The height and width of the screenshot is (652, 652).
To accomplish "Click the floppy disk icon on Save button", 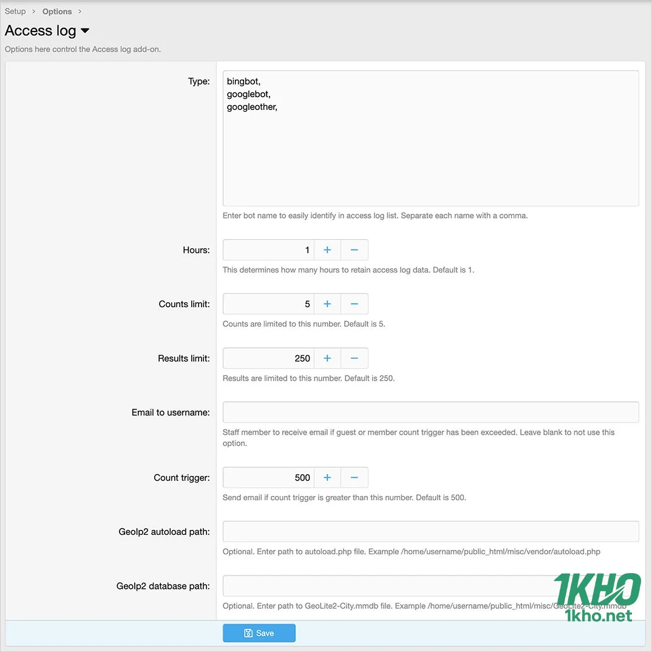I will pyautogui.click(x=249, y=633).
